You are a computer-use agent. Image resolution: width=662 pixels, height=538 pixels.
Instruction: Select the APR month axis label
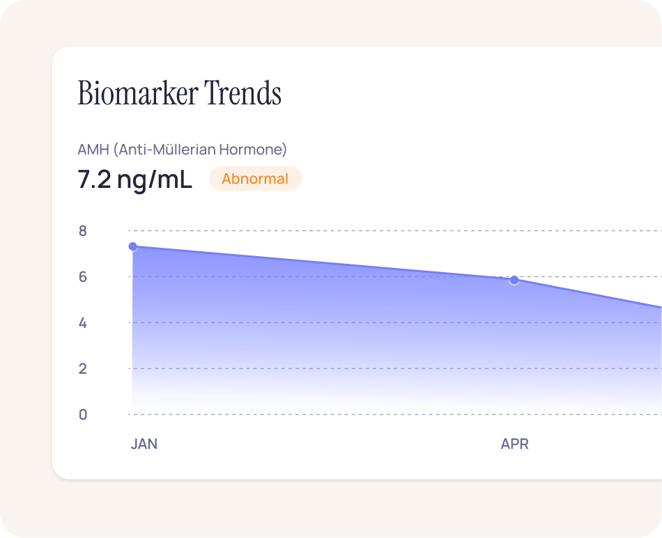[515, 444]
